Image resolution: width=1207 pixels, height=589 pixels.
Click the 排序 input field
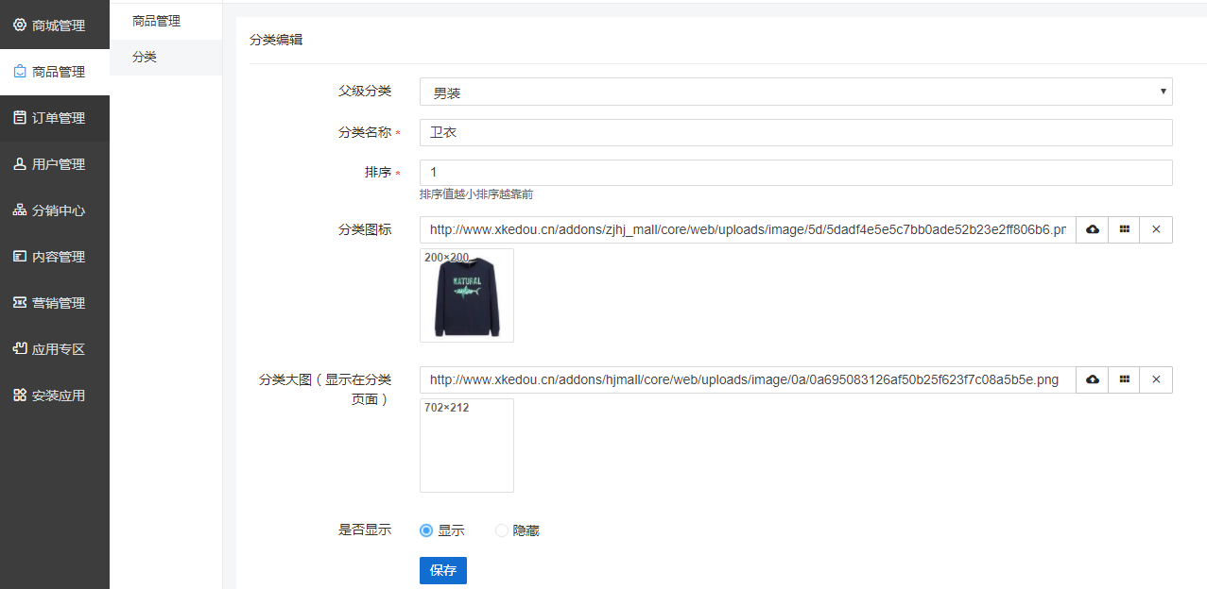tap(795, 173)
